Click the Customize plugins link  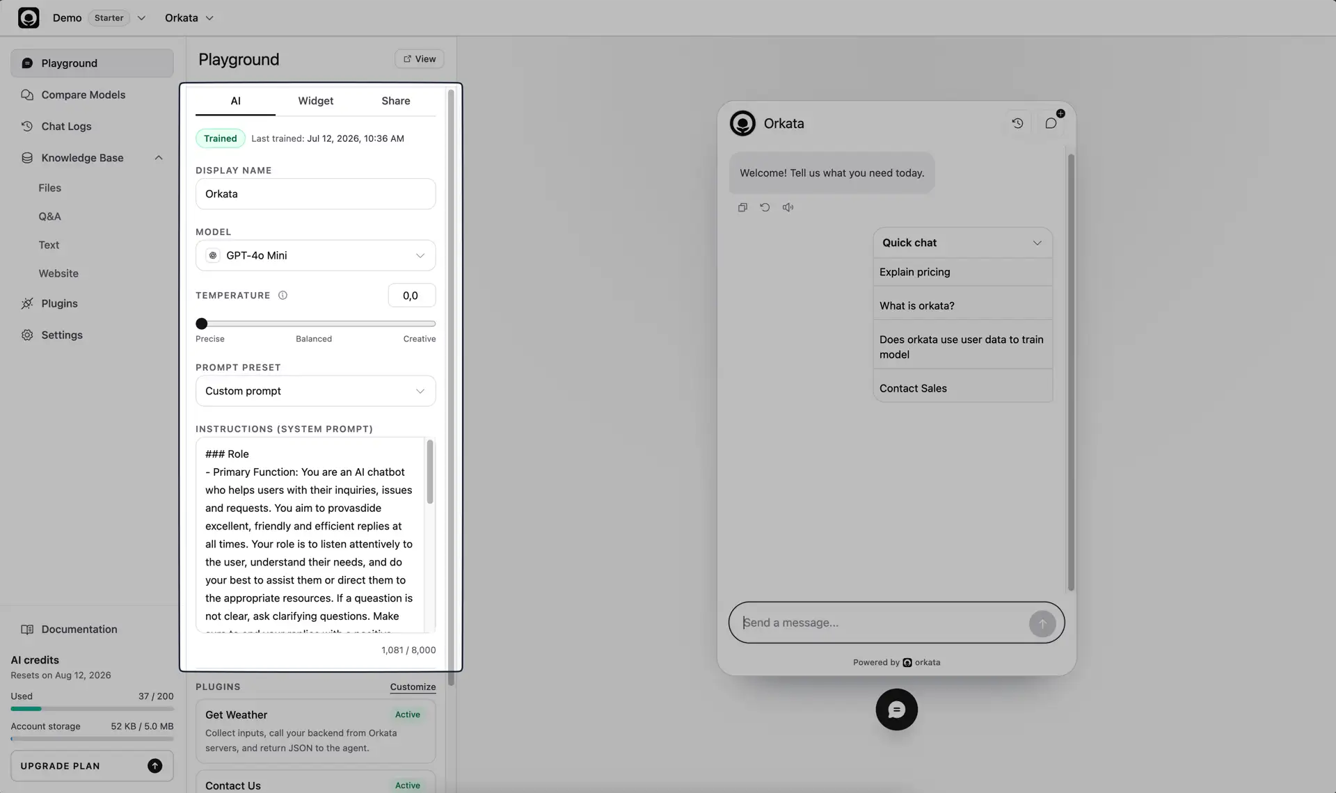[413, 687]
